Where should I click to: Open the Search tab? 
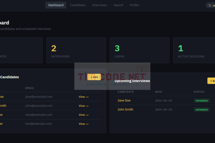coord(118,5)
